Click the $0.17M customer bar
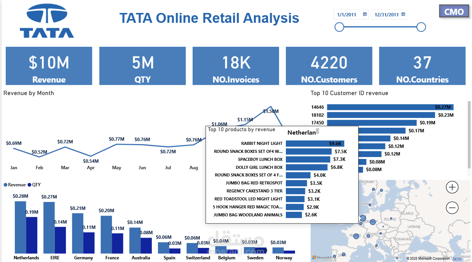This screenshot has width=472, height=262. pyautogui.click(x=383, y=130)
